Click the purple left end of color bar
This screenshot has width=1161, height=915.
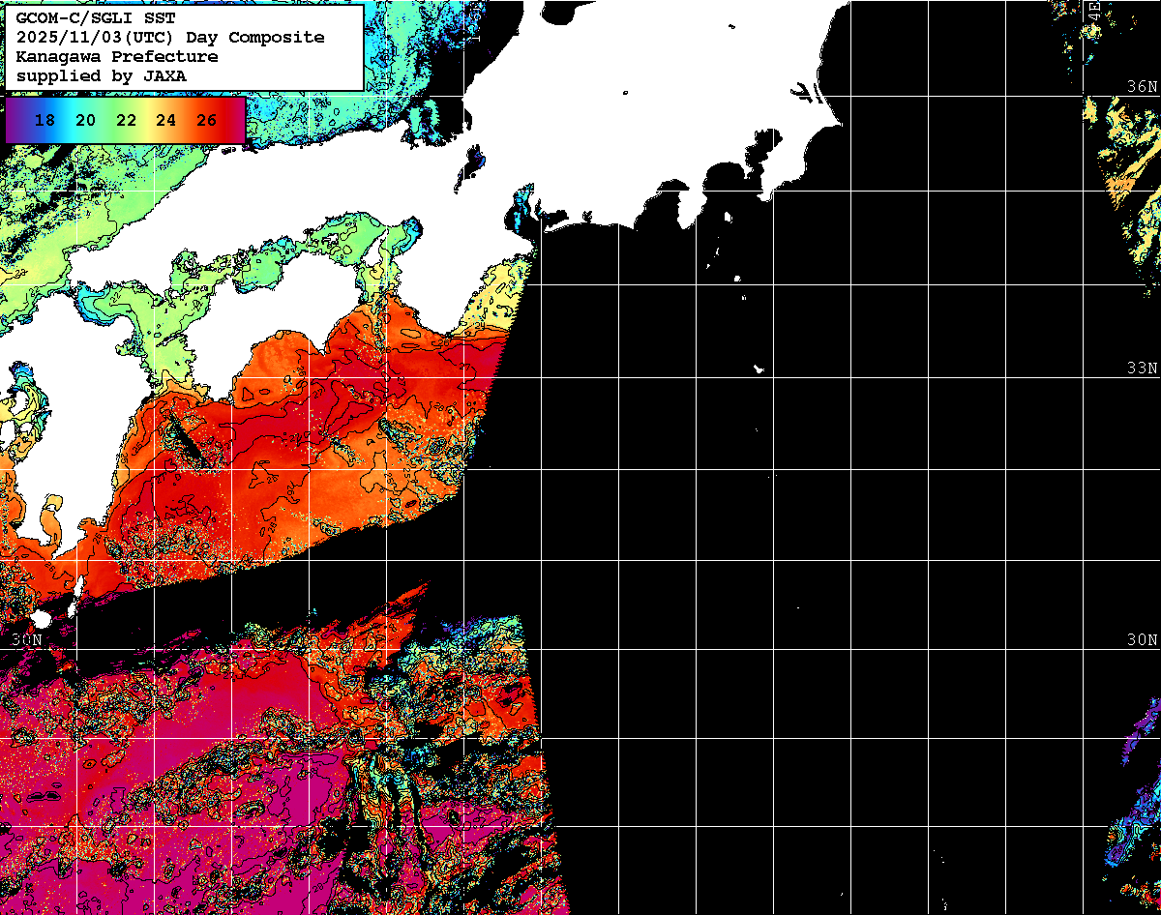(x=14, y=121)
